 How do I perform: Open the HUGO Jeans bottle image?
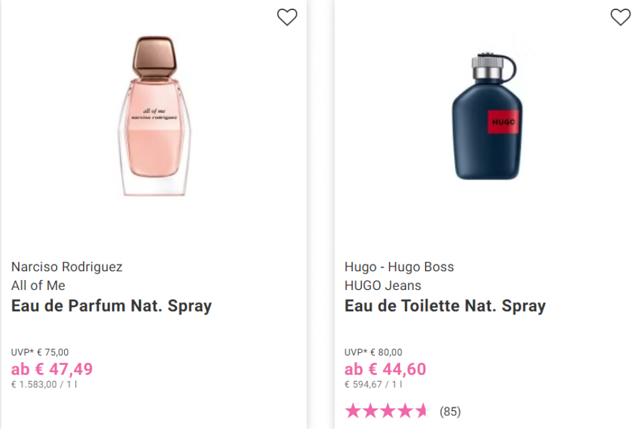pos(487,116)
